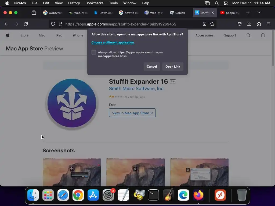Open the Pocket save icon
The height and width of the screenshot is (206, 275).
239,24
